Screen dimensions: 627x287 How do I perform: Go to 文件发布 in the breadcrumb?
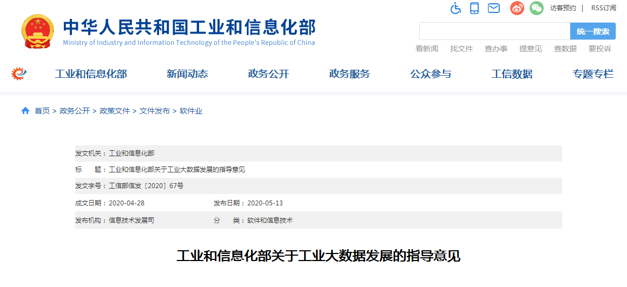coord(155,111)
